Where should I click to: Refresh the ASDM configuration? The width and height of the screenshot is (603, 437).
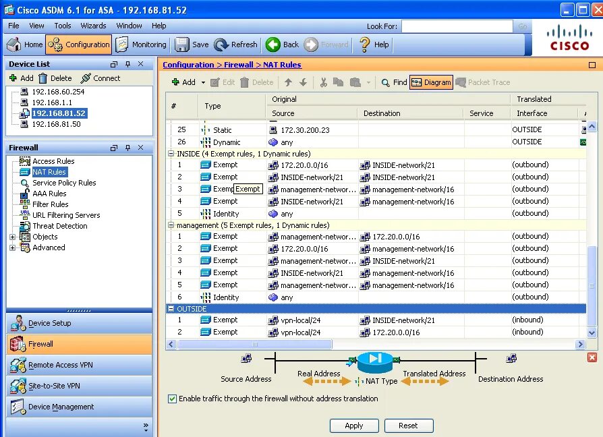tap(236, 45)
